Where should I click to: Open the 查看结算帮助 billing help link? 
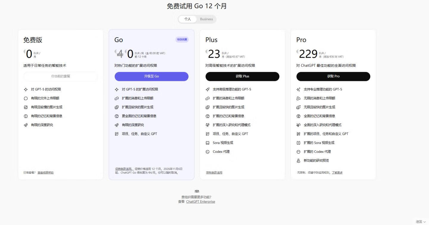tap(46, 173)
